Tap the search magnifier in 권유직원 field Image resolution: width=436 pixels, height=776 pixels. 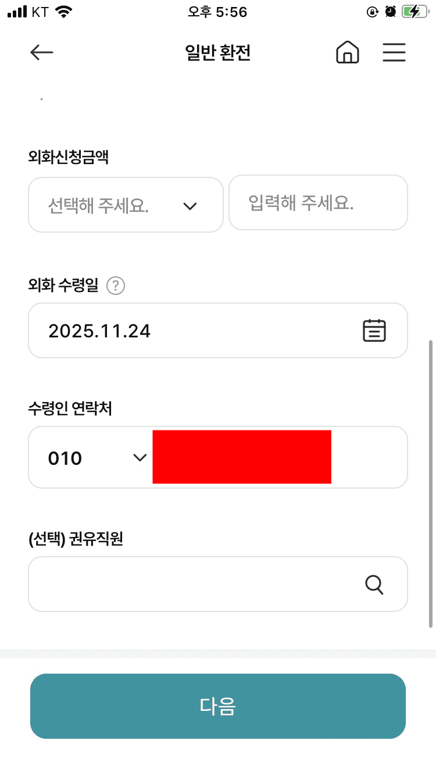(374, 585)
